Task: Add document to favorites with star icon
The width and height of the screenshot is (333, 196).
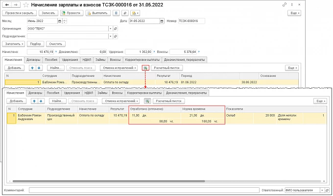Action: pos(25,5)
